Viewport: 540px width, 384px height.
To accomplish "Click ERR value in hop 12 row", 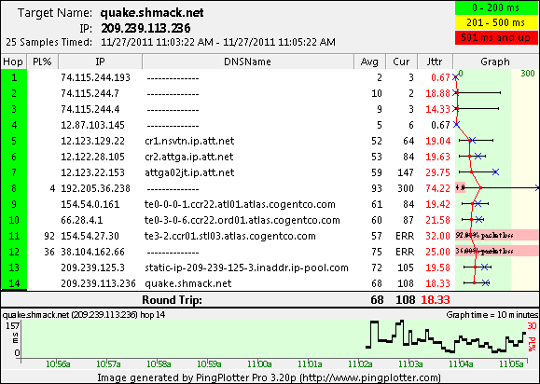I will pyautogui.click(x=405, y=252).
